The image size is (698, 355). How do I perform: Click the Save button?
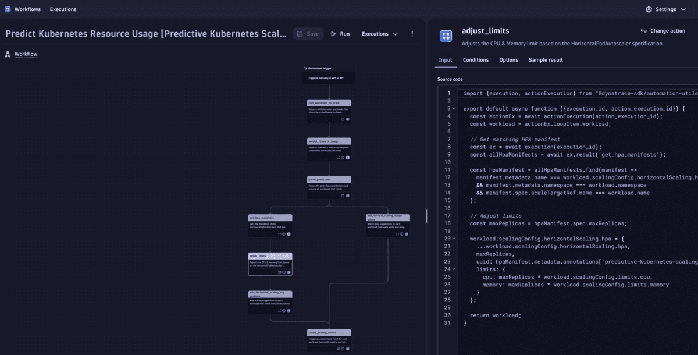point(308,34)
